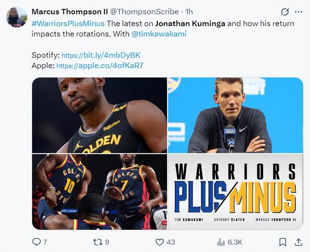Click the Grok slashed-circle icon

point(285,12)
